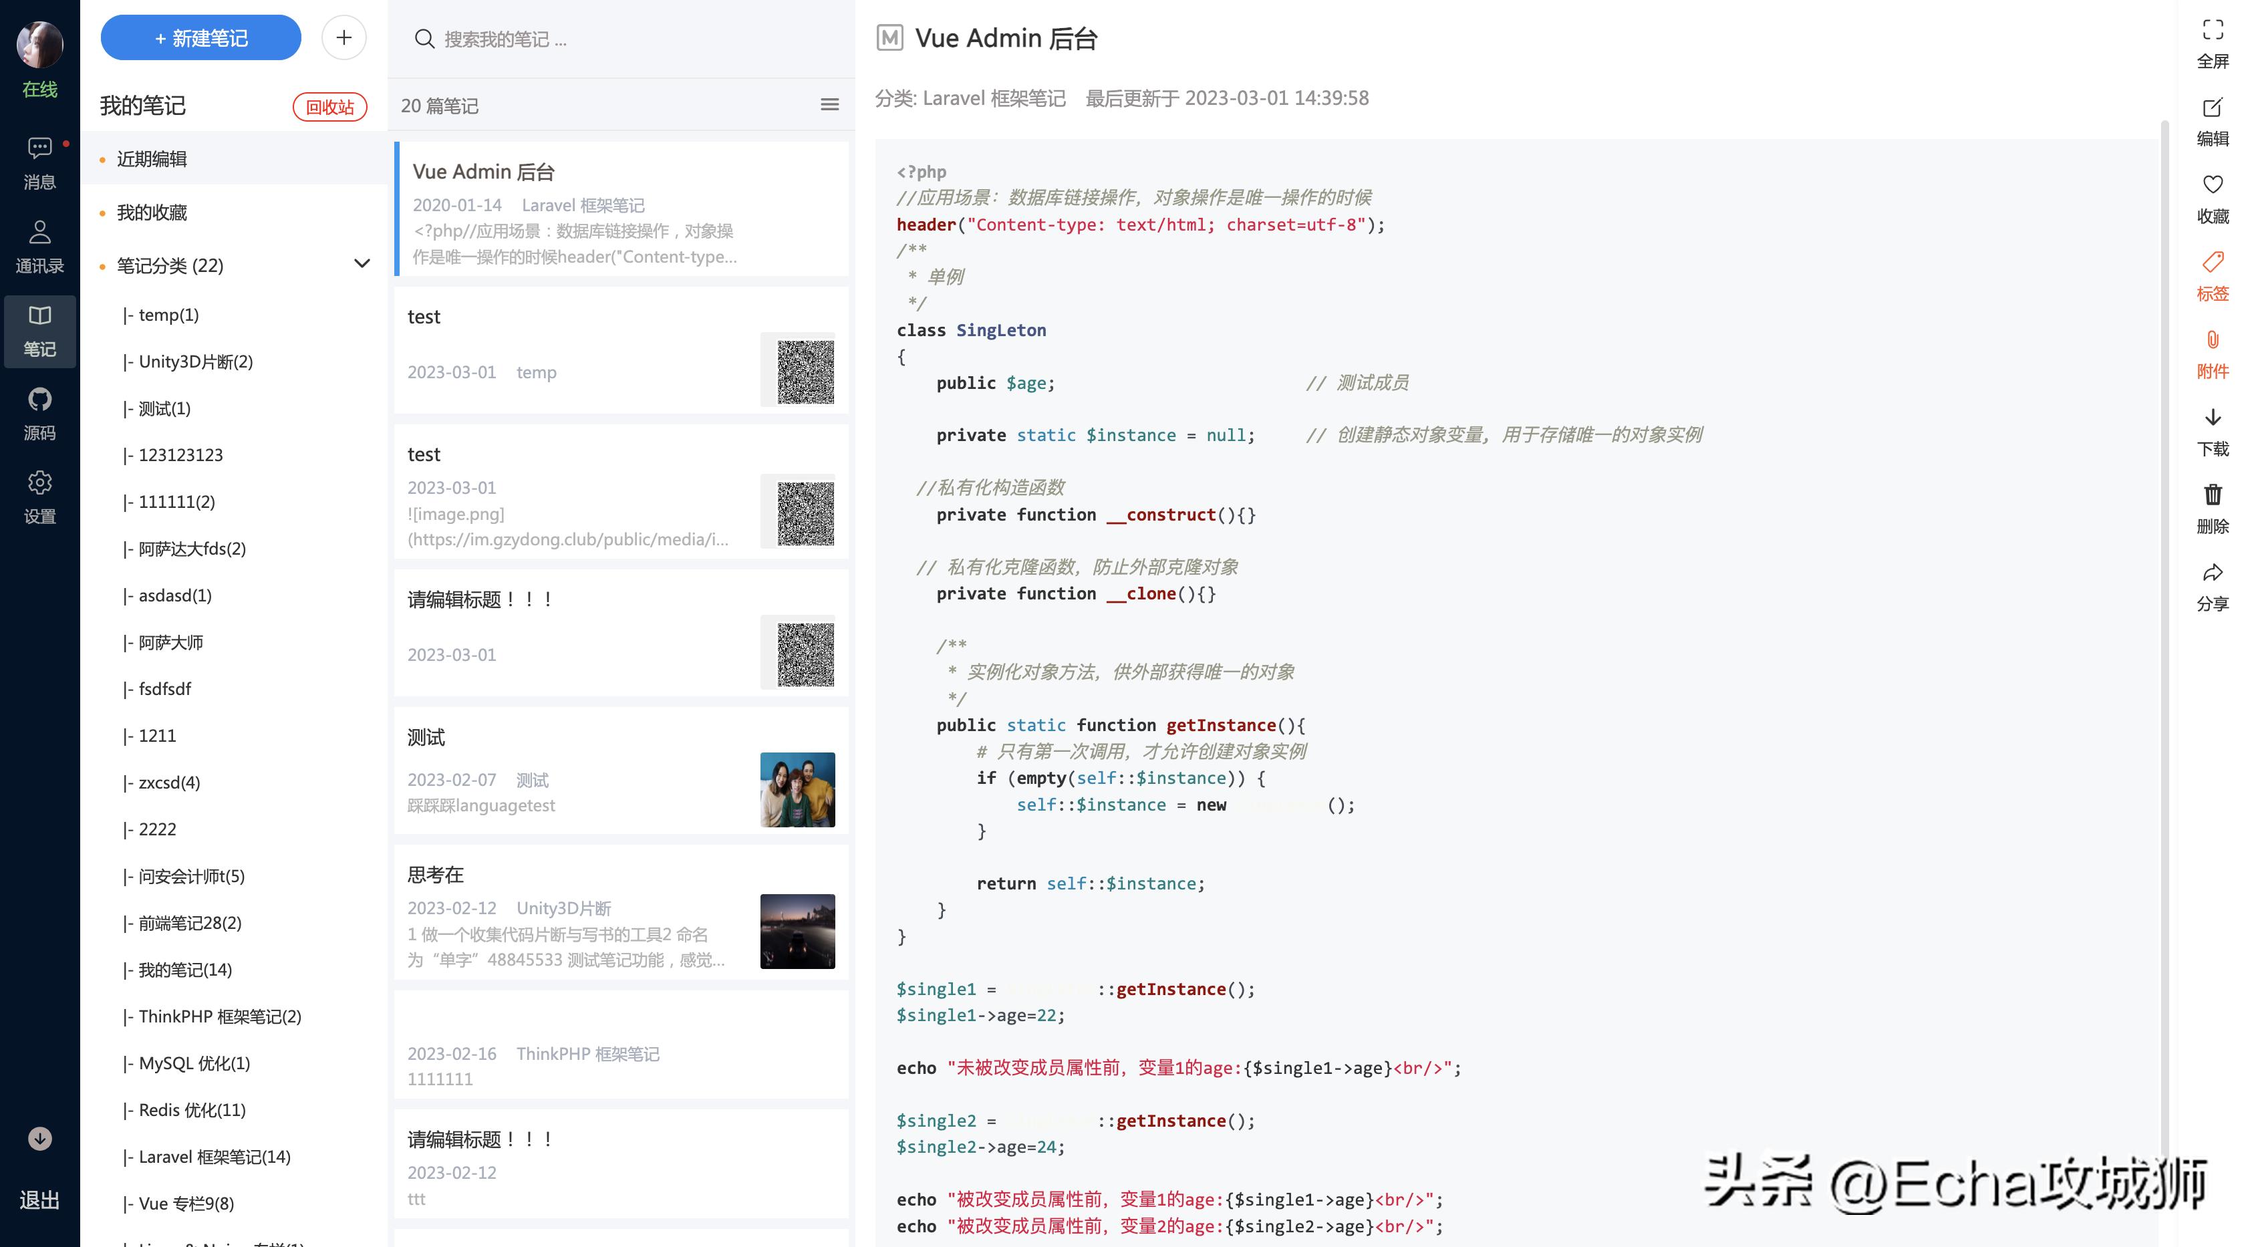2244x1247 pixels.
Task: Click the download arrow icon (下载)
Action: click(2212, 418)
